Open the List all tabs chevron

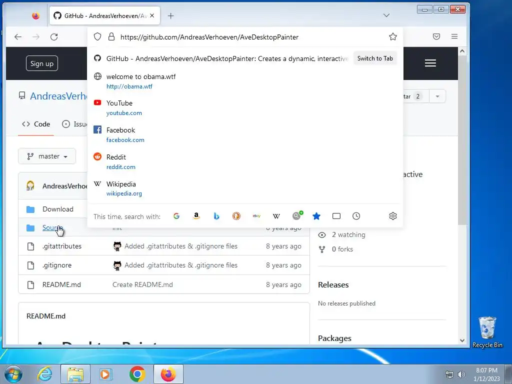pos(386,15)
